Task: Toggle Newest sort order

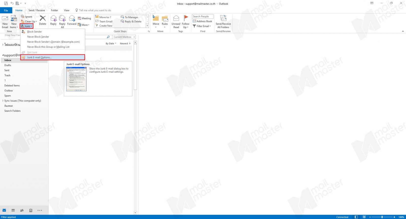Action: [x=125, y=44]
